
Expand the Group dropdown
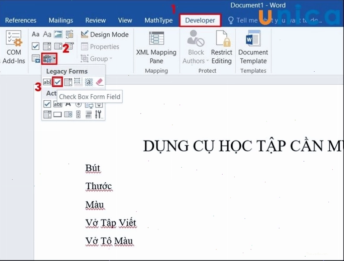[96, 59]
